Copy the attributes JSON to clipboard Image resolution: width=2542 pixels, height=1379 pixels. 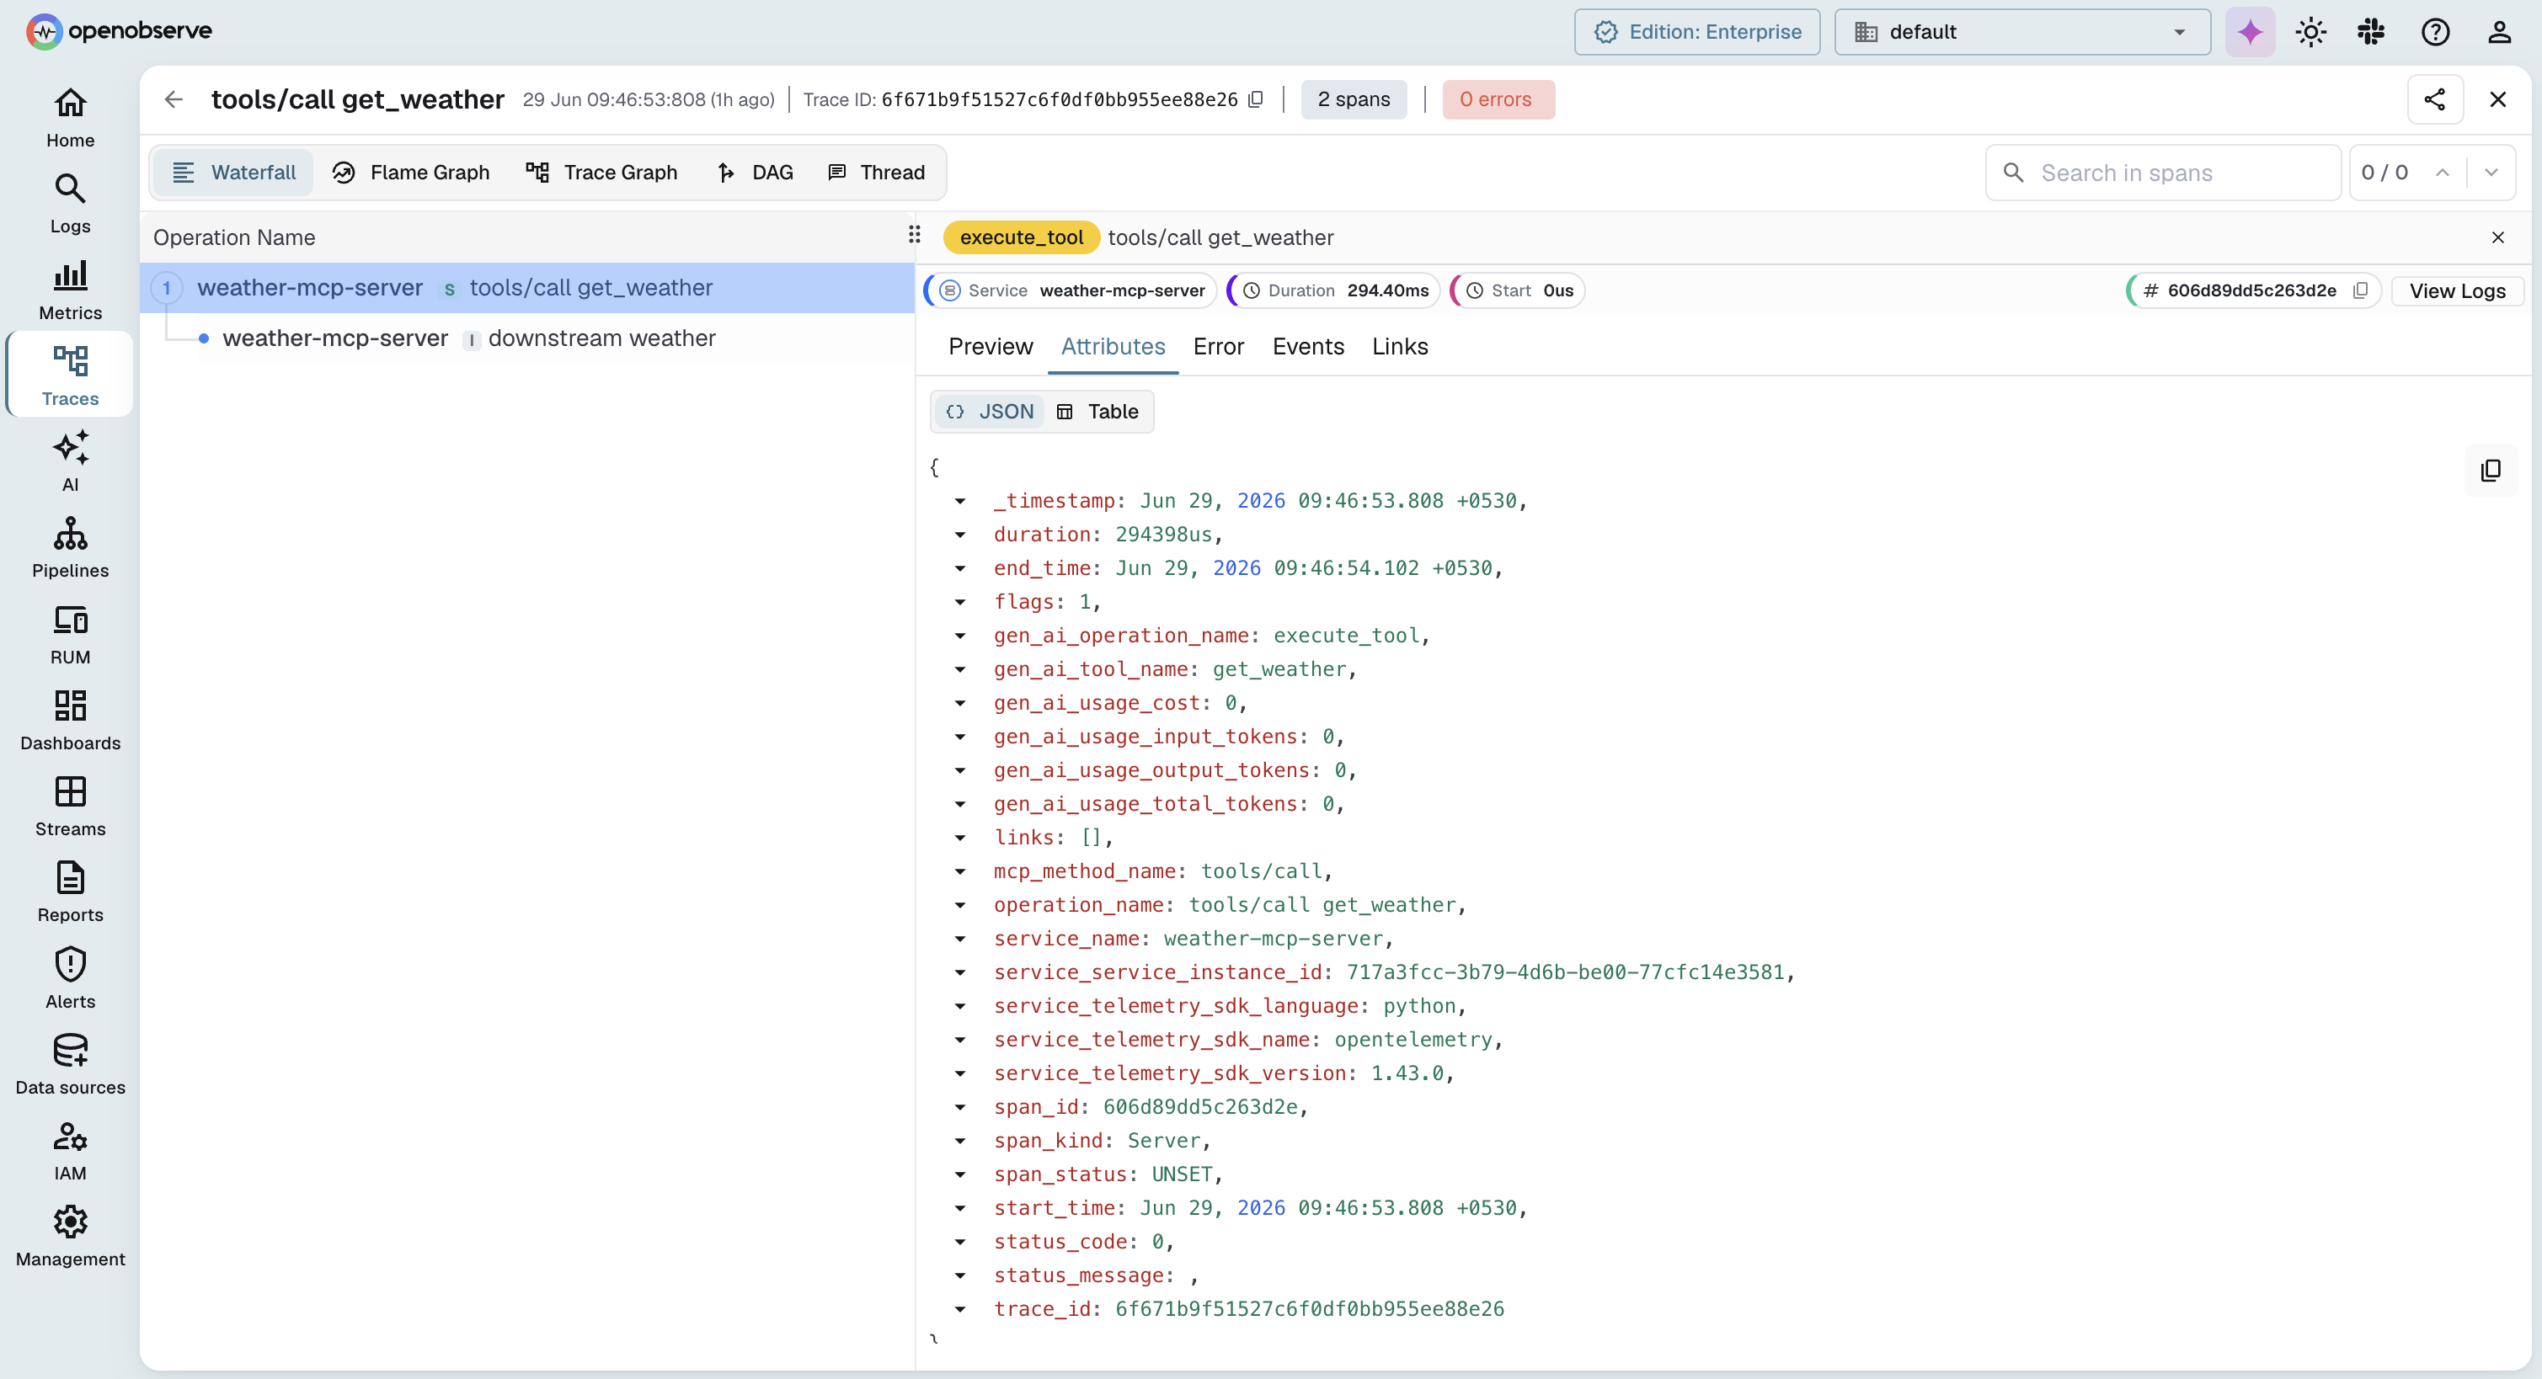click(x=2491, y=471)
